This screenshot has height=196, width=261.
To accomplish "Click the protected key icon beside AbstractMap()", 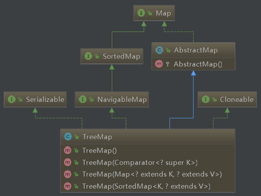I will click(168, 64).
